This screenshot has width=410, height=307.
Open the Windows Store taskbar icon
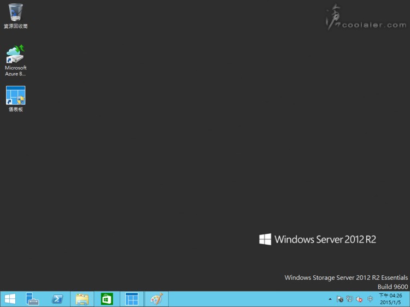coord(107,299)
